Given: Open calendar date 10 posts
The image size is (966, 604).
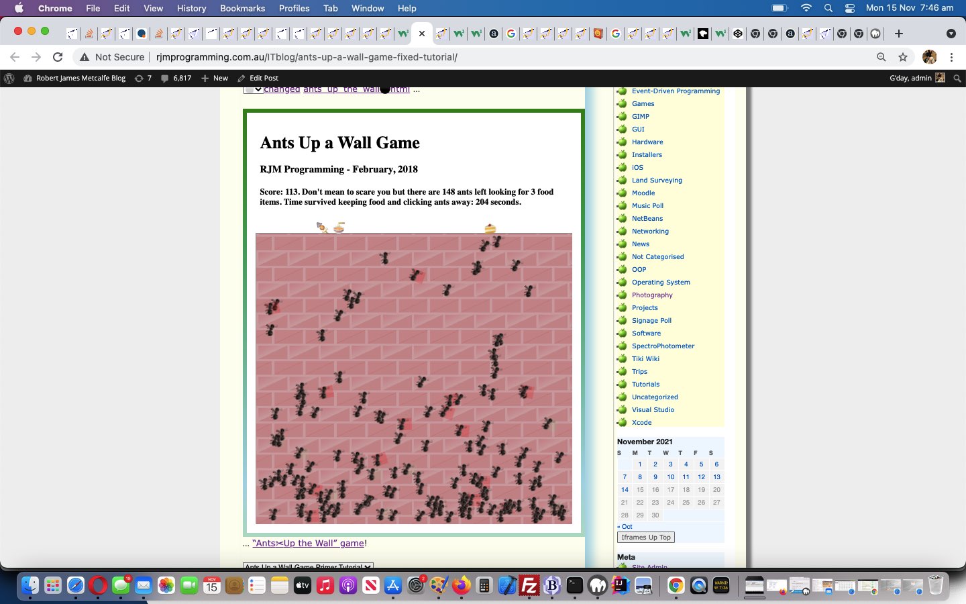Looking at the screenshot, I should click(671, 476).
